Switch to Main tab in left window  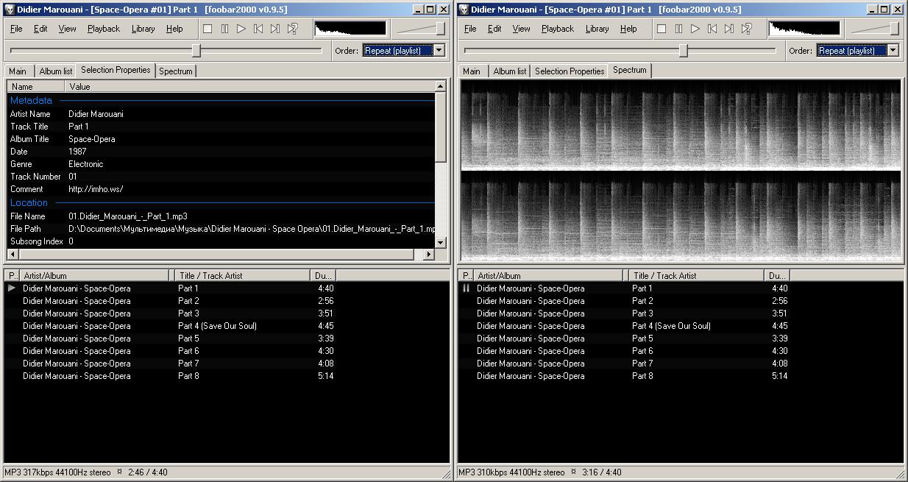point(18,71)
